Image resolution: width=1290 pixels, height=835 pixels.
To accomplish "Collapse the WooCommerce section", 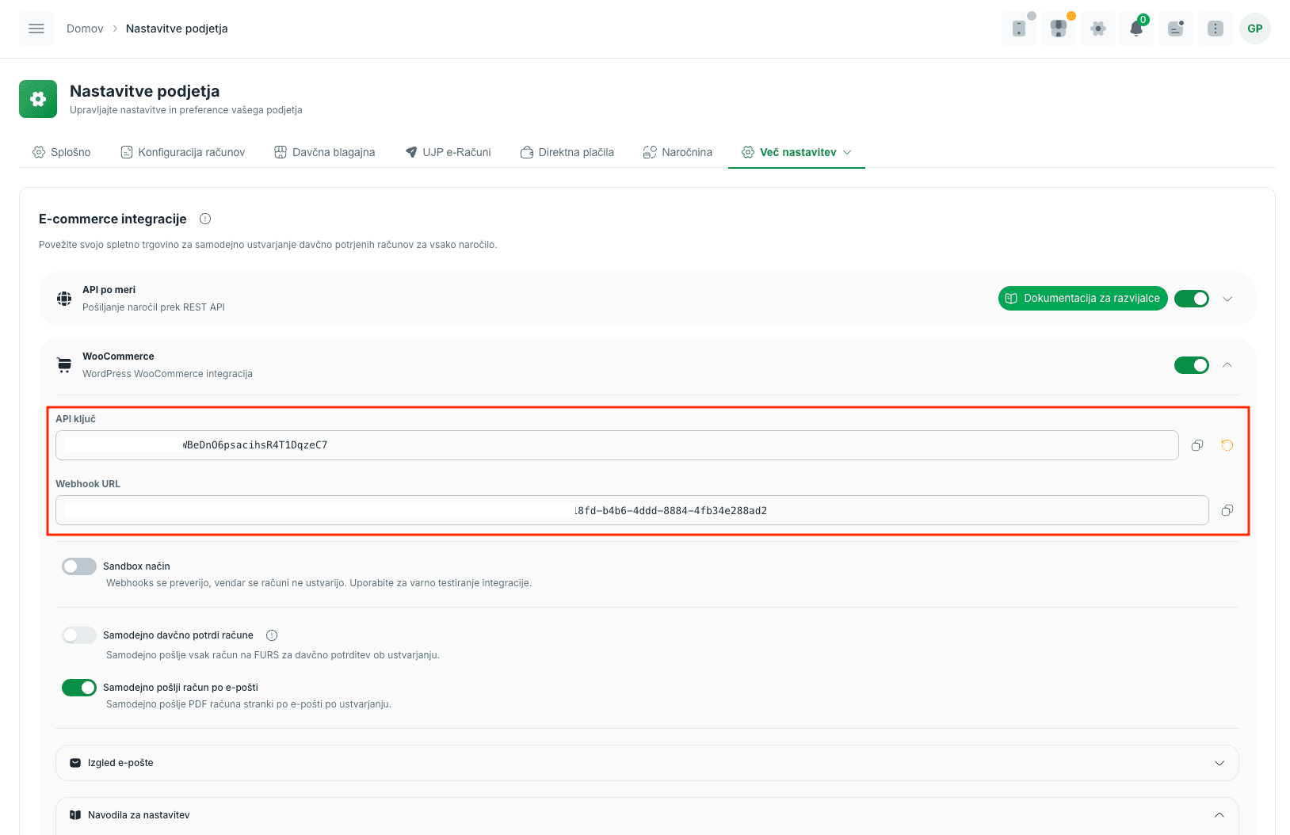I will [x=1227, y=365].
